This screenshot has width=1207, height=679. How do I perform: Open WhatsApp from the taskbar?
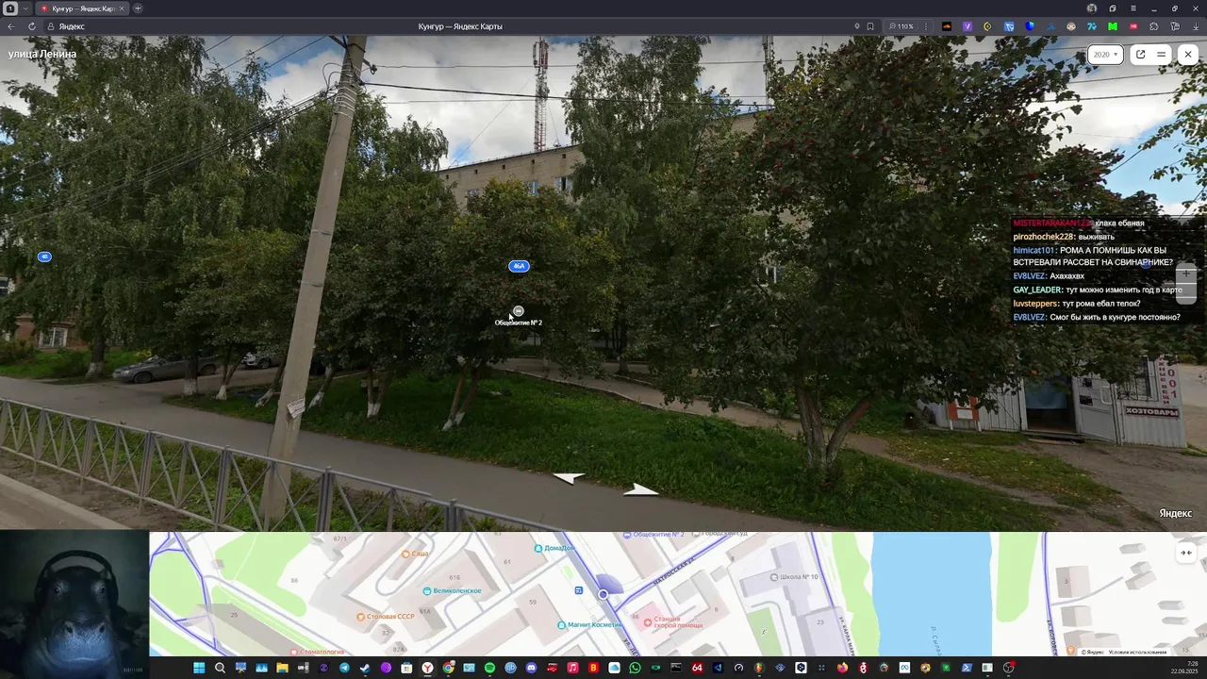point(635,668)
